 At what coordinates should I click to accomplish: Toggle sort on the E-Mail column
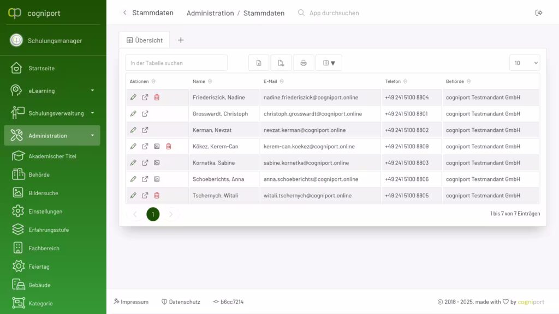pos(282,82)
